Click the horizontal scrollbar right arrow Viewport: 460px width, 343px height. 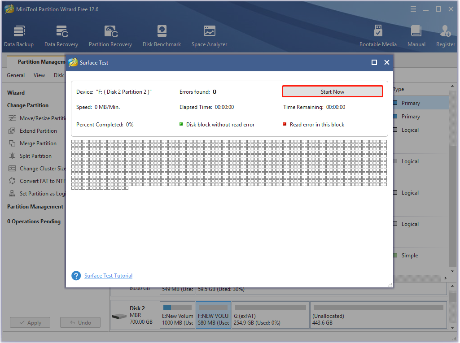[x=445, y=278]
